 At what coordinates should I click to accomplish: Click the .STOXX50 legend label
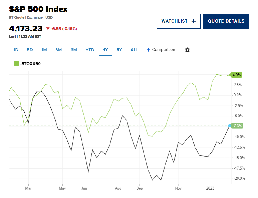point(30,63)
